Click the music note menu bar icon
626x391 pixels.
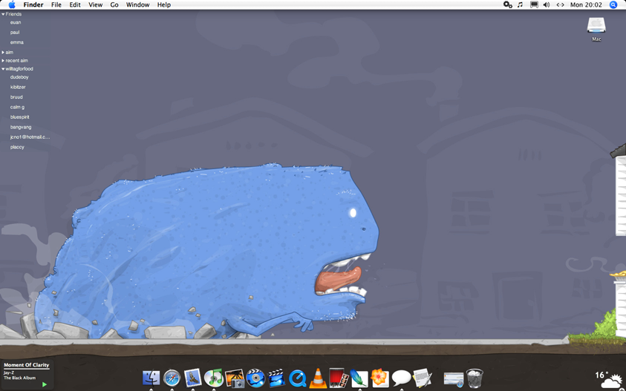520,4
